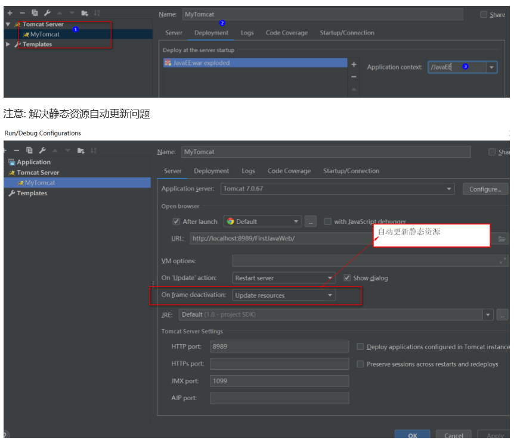Click the HTTP port field showing 8989
This screenshot has height=443, width=514.
point(279,347)
